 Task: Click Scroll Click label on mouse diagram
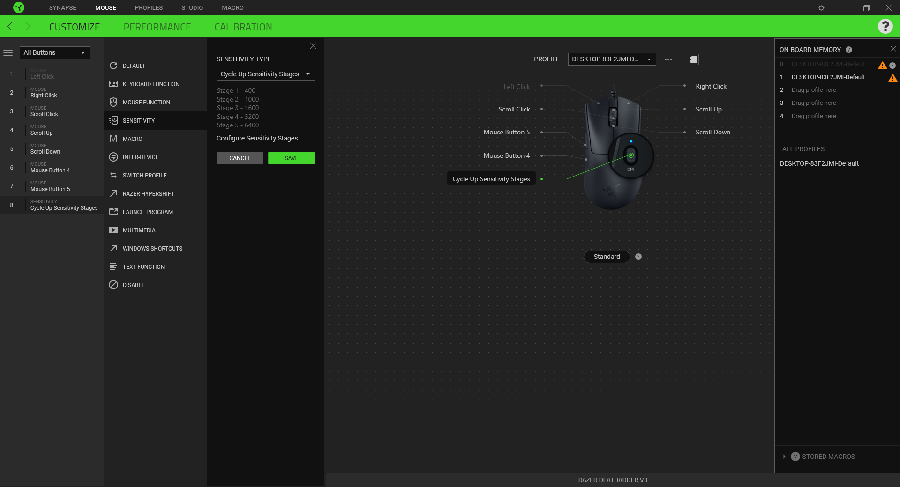[x=514, y=109]
